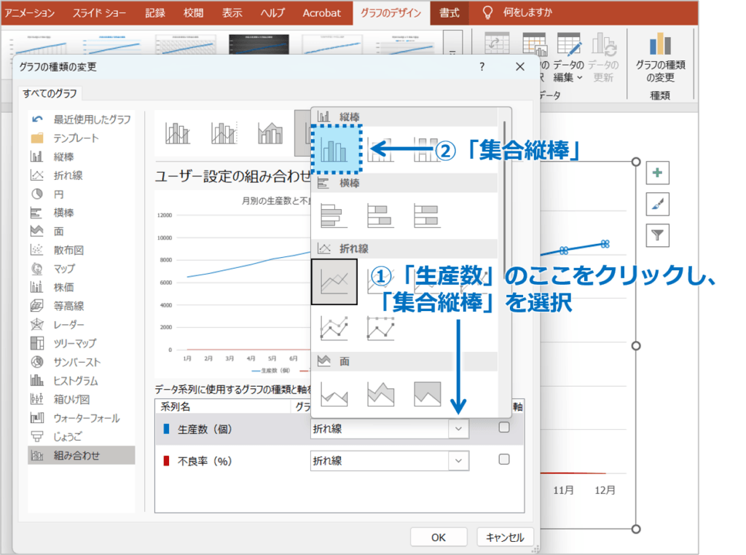Select ウォーターフォール chart category
Screen dimensions: 746x555
click(81, 418)
